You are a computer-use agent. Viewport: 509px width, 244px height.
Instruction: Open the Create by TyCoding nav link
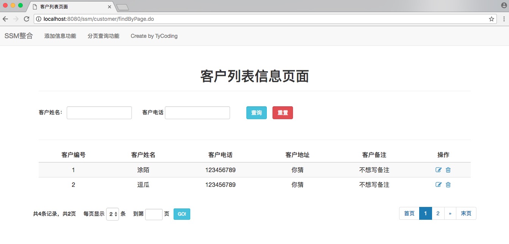coord(154,36)
